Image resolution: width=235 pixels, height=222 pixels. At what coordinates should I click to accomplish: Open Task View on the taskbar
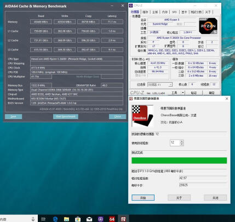click(43, 219)
